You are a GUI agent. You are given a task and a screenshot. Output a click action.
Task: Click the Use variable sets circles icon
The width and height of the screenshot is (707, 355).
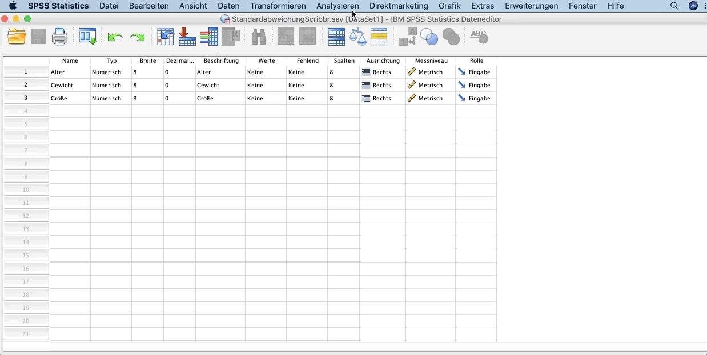pos(429,38)
